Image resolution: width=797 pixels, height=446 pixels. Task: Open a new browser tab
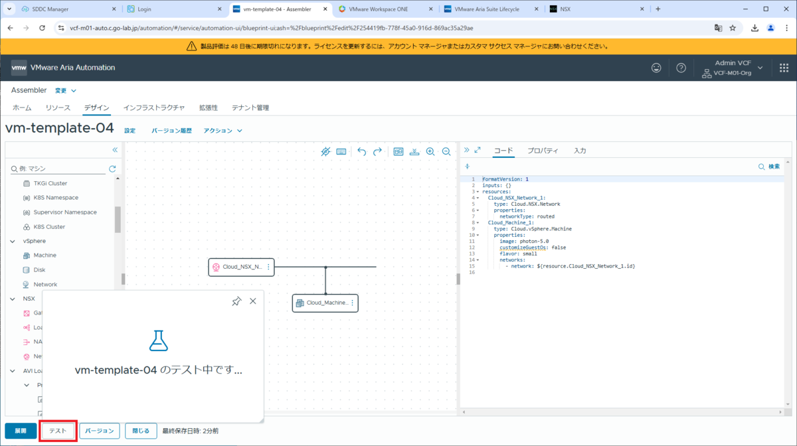tap(658, 9)
